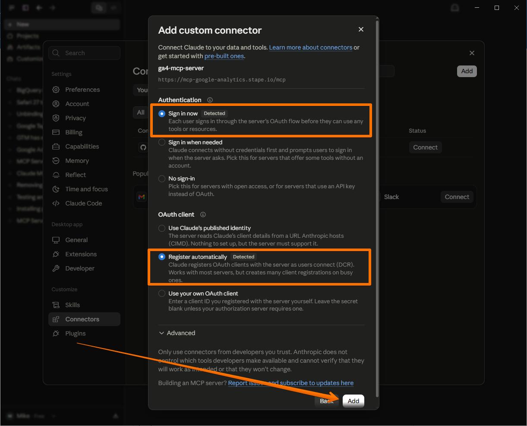Select Use Claude's published identity option
The height and width of the screenshot is (426, 527).
click(x=162, y=228)
